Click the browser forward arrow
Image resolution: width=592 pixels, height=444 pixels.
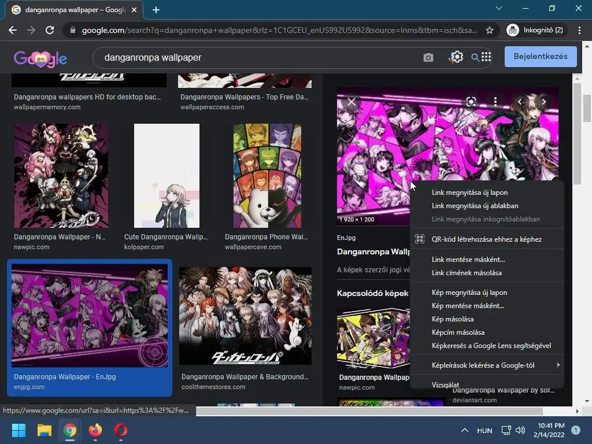tap(31, 30)
